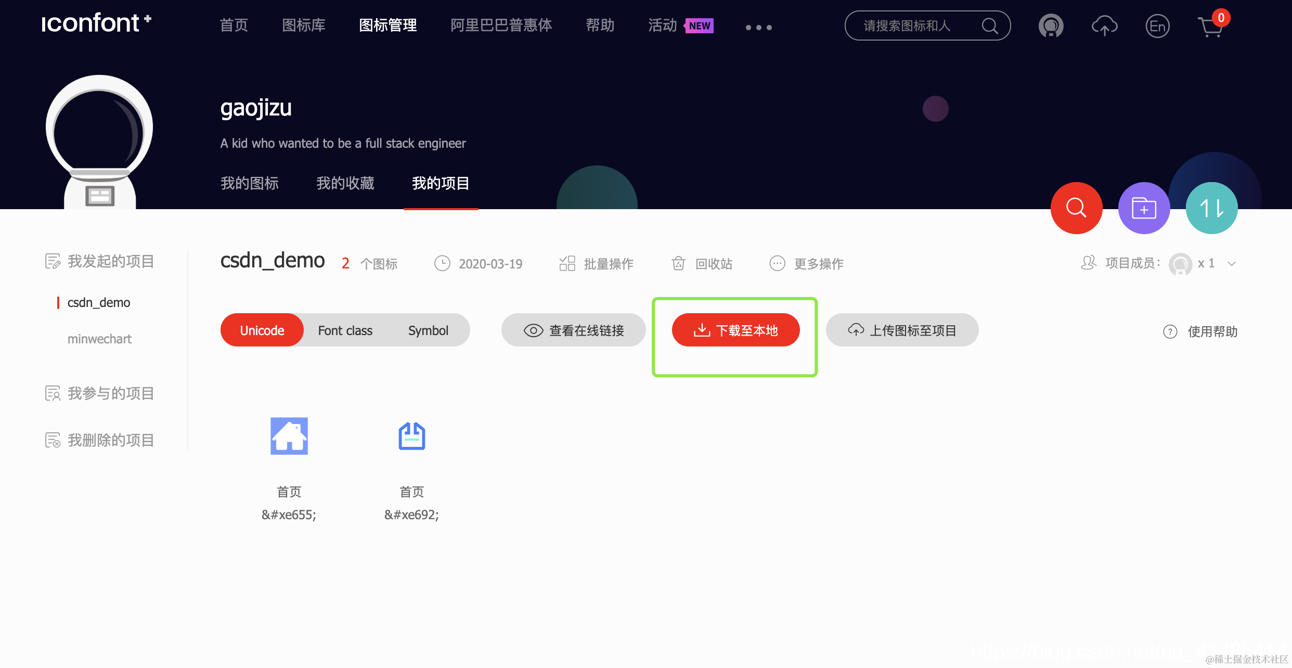Click the user avatar icon in top bar
This screenshot has height=668, width=1292.
click(1051, 25)
